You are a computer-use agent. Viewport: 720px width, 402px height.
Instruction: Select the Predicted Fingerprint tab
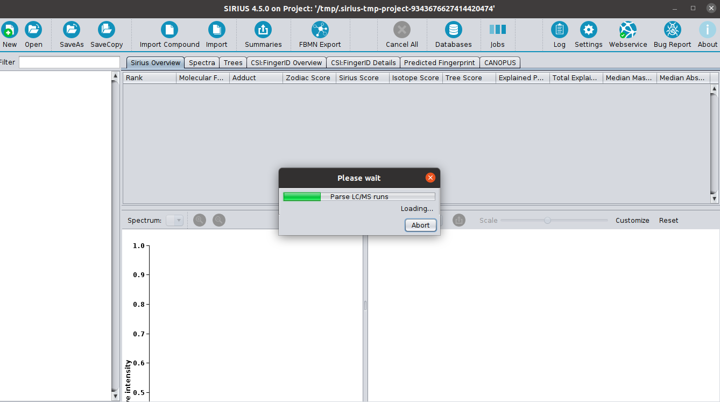(x=439, y=63)
